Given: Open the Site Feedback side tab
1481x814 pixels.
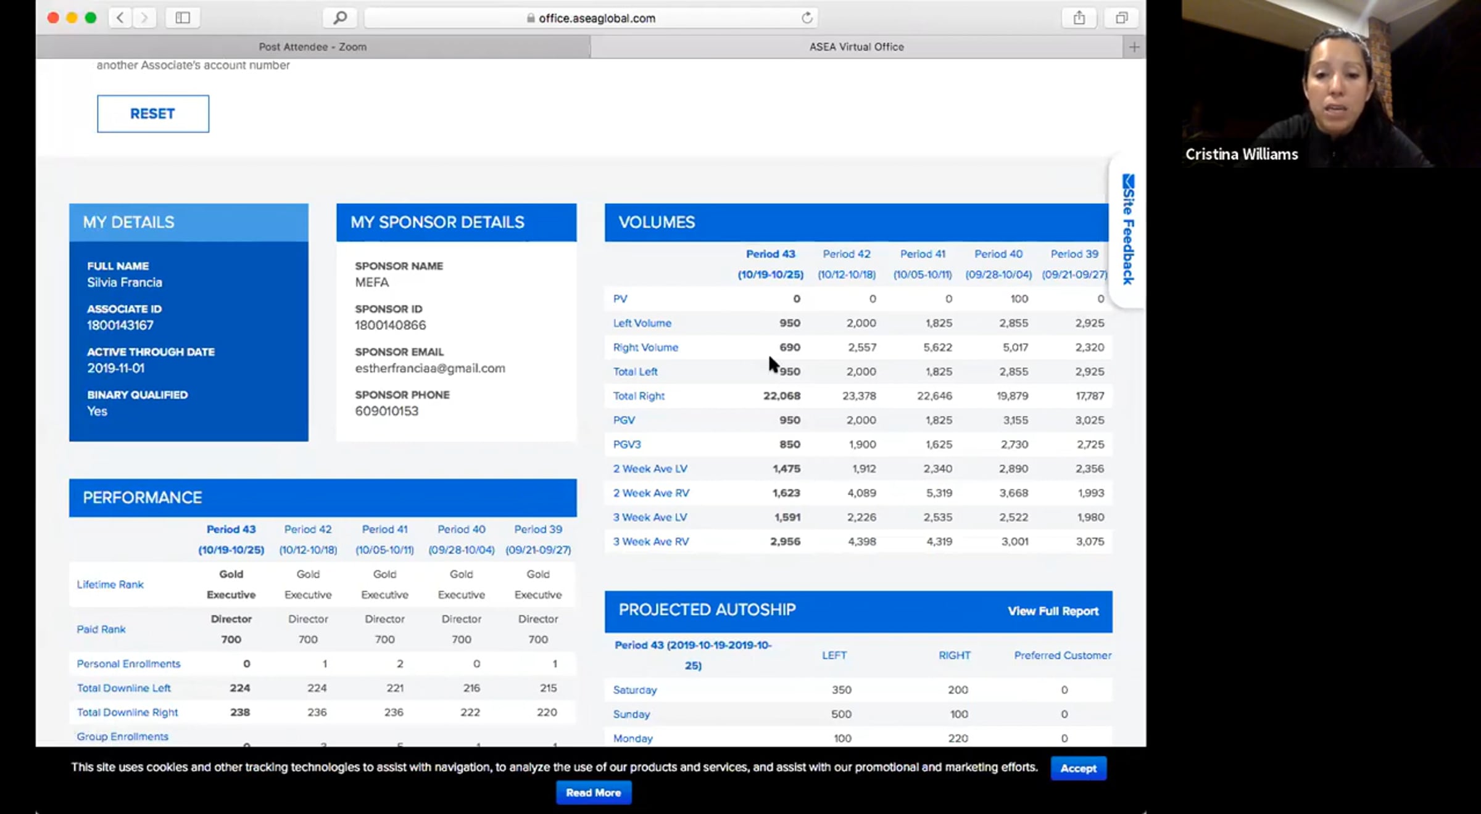Looking at the screenshot, I should tap(1128, 229).
